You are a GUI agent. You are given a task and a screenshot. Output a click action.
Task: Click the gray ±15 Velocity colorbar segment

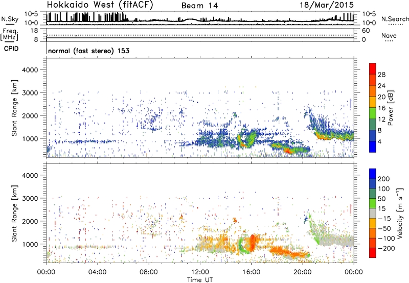[373, 213]
